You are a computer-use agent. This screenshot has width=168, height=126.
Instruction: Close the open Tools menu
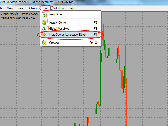coord(45,8)
